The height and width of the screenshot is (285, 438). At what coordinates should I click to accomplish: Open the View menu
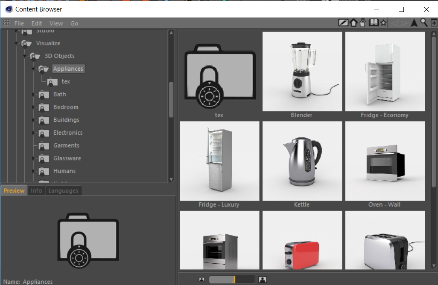pos(56,23)
